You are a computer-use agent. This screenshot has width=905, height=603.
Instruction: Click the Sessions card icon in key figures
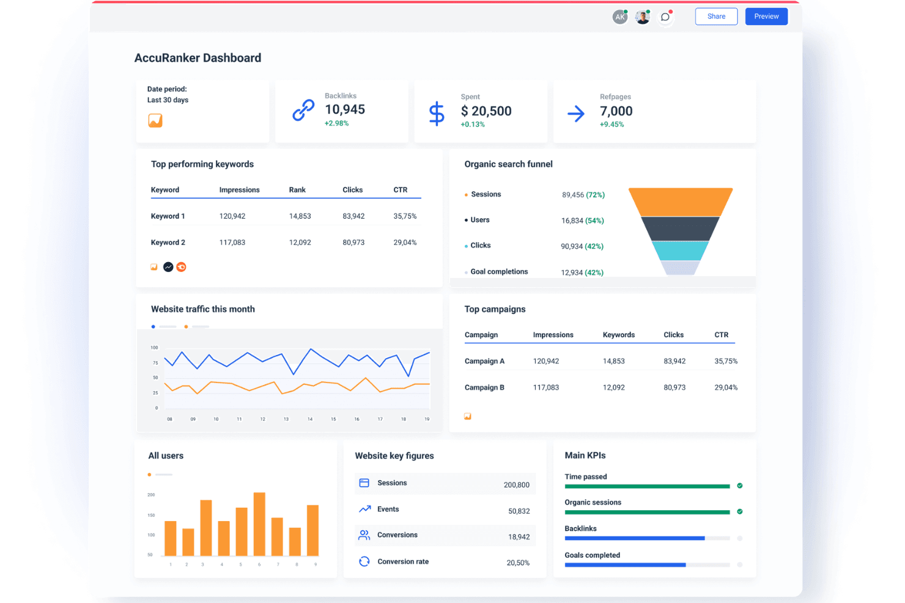[364, 483]
